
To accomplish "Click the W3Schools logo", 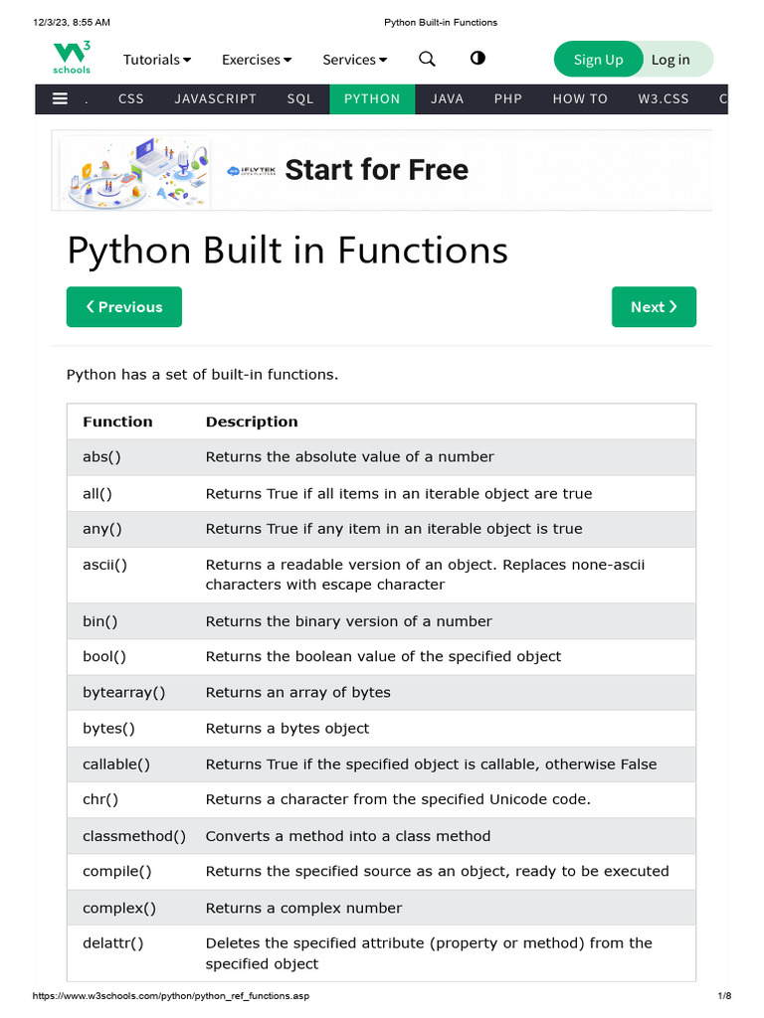I will (x=72, y=58).
